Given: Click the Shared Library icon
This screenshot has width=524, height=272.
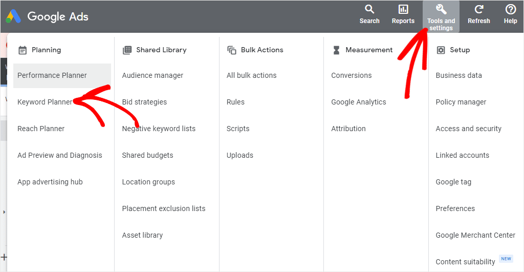Looking at the screenshot, I should coord(127,50).
